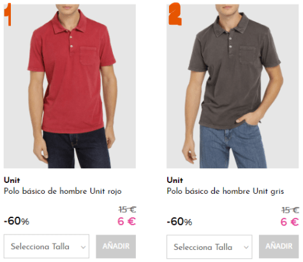Click the orange number 1 badge

pos(8,15)
